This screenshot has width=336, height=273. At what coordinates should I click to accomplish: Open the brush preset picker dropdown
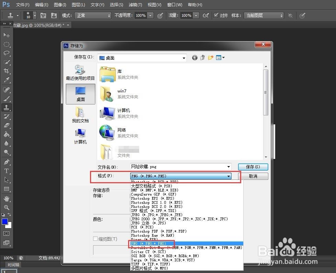tap(34, 15)
